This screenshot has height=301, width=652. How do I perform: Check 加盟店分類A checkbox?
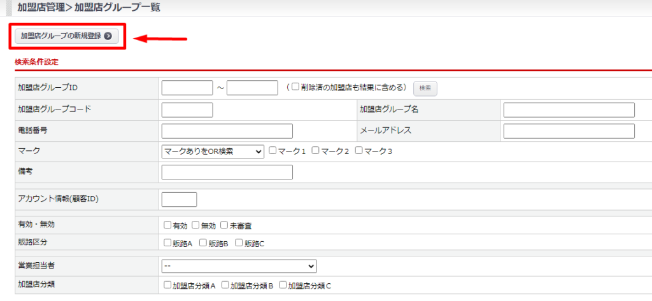point(167,285)
